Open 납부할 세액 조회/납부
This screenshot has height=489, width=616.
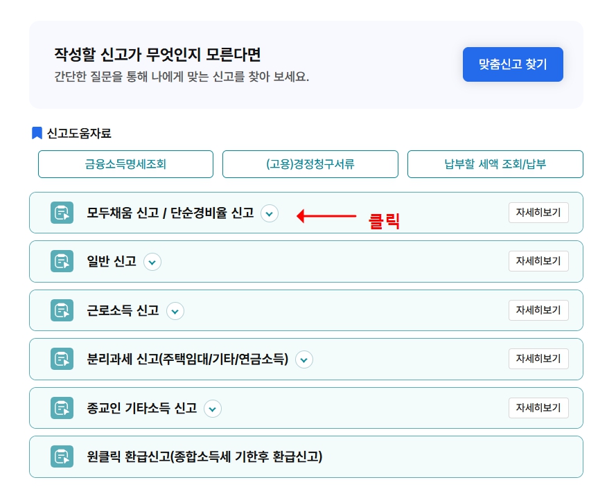[x=495, y=164]
